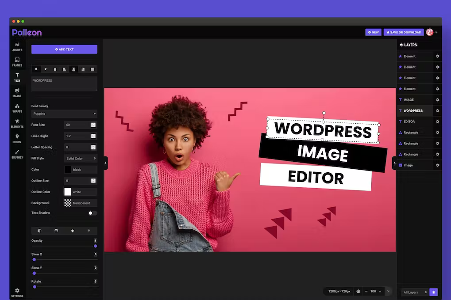
Task: Click the Add Text button
Action: 64,49
